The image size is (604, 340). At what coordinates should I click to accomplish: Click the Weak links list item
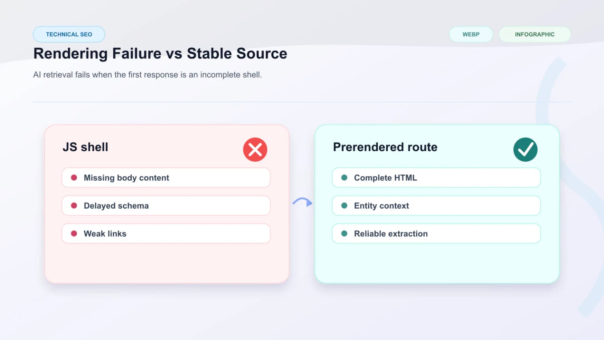[x=166, y=233]
